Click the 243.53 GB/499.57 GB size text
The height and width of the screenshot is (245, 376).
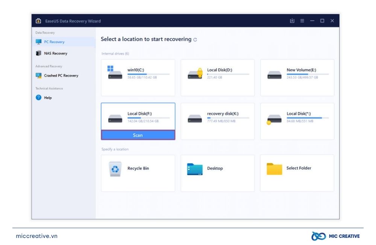coord(302,77)
